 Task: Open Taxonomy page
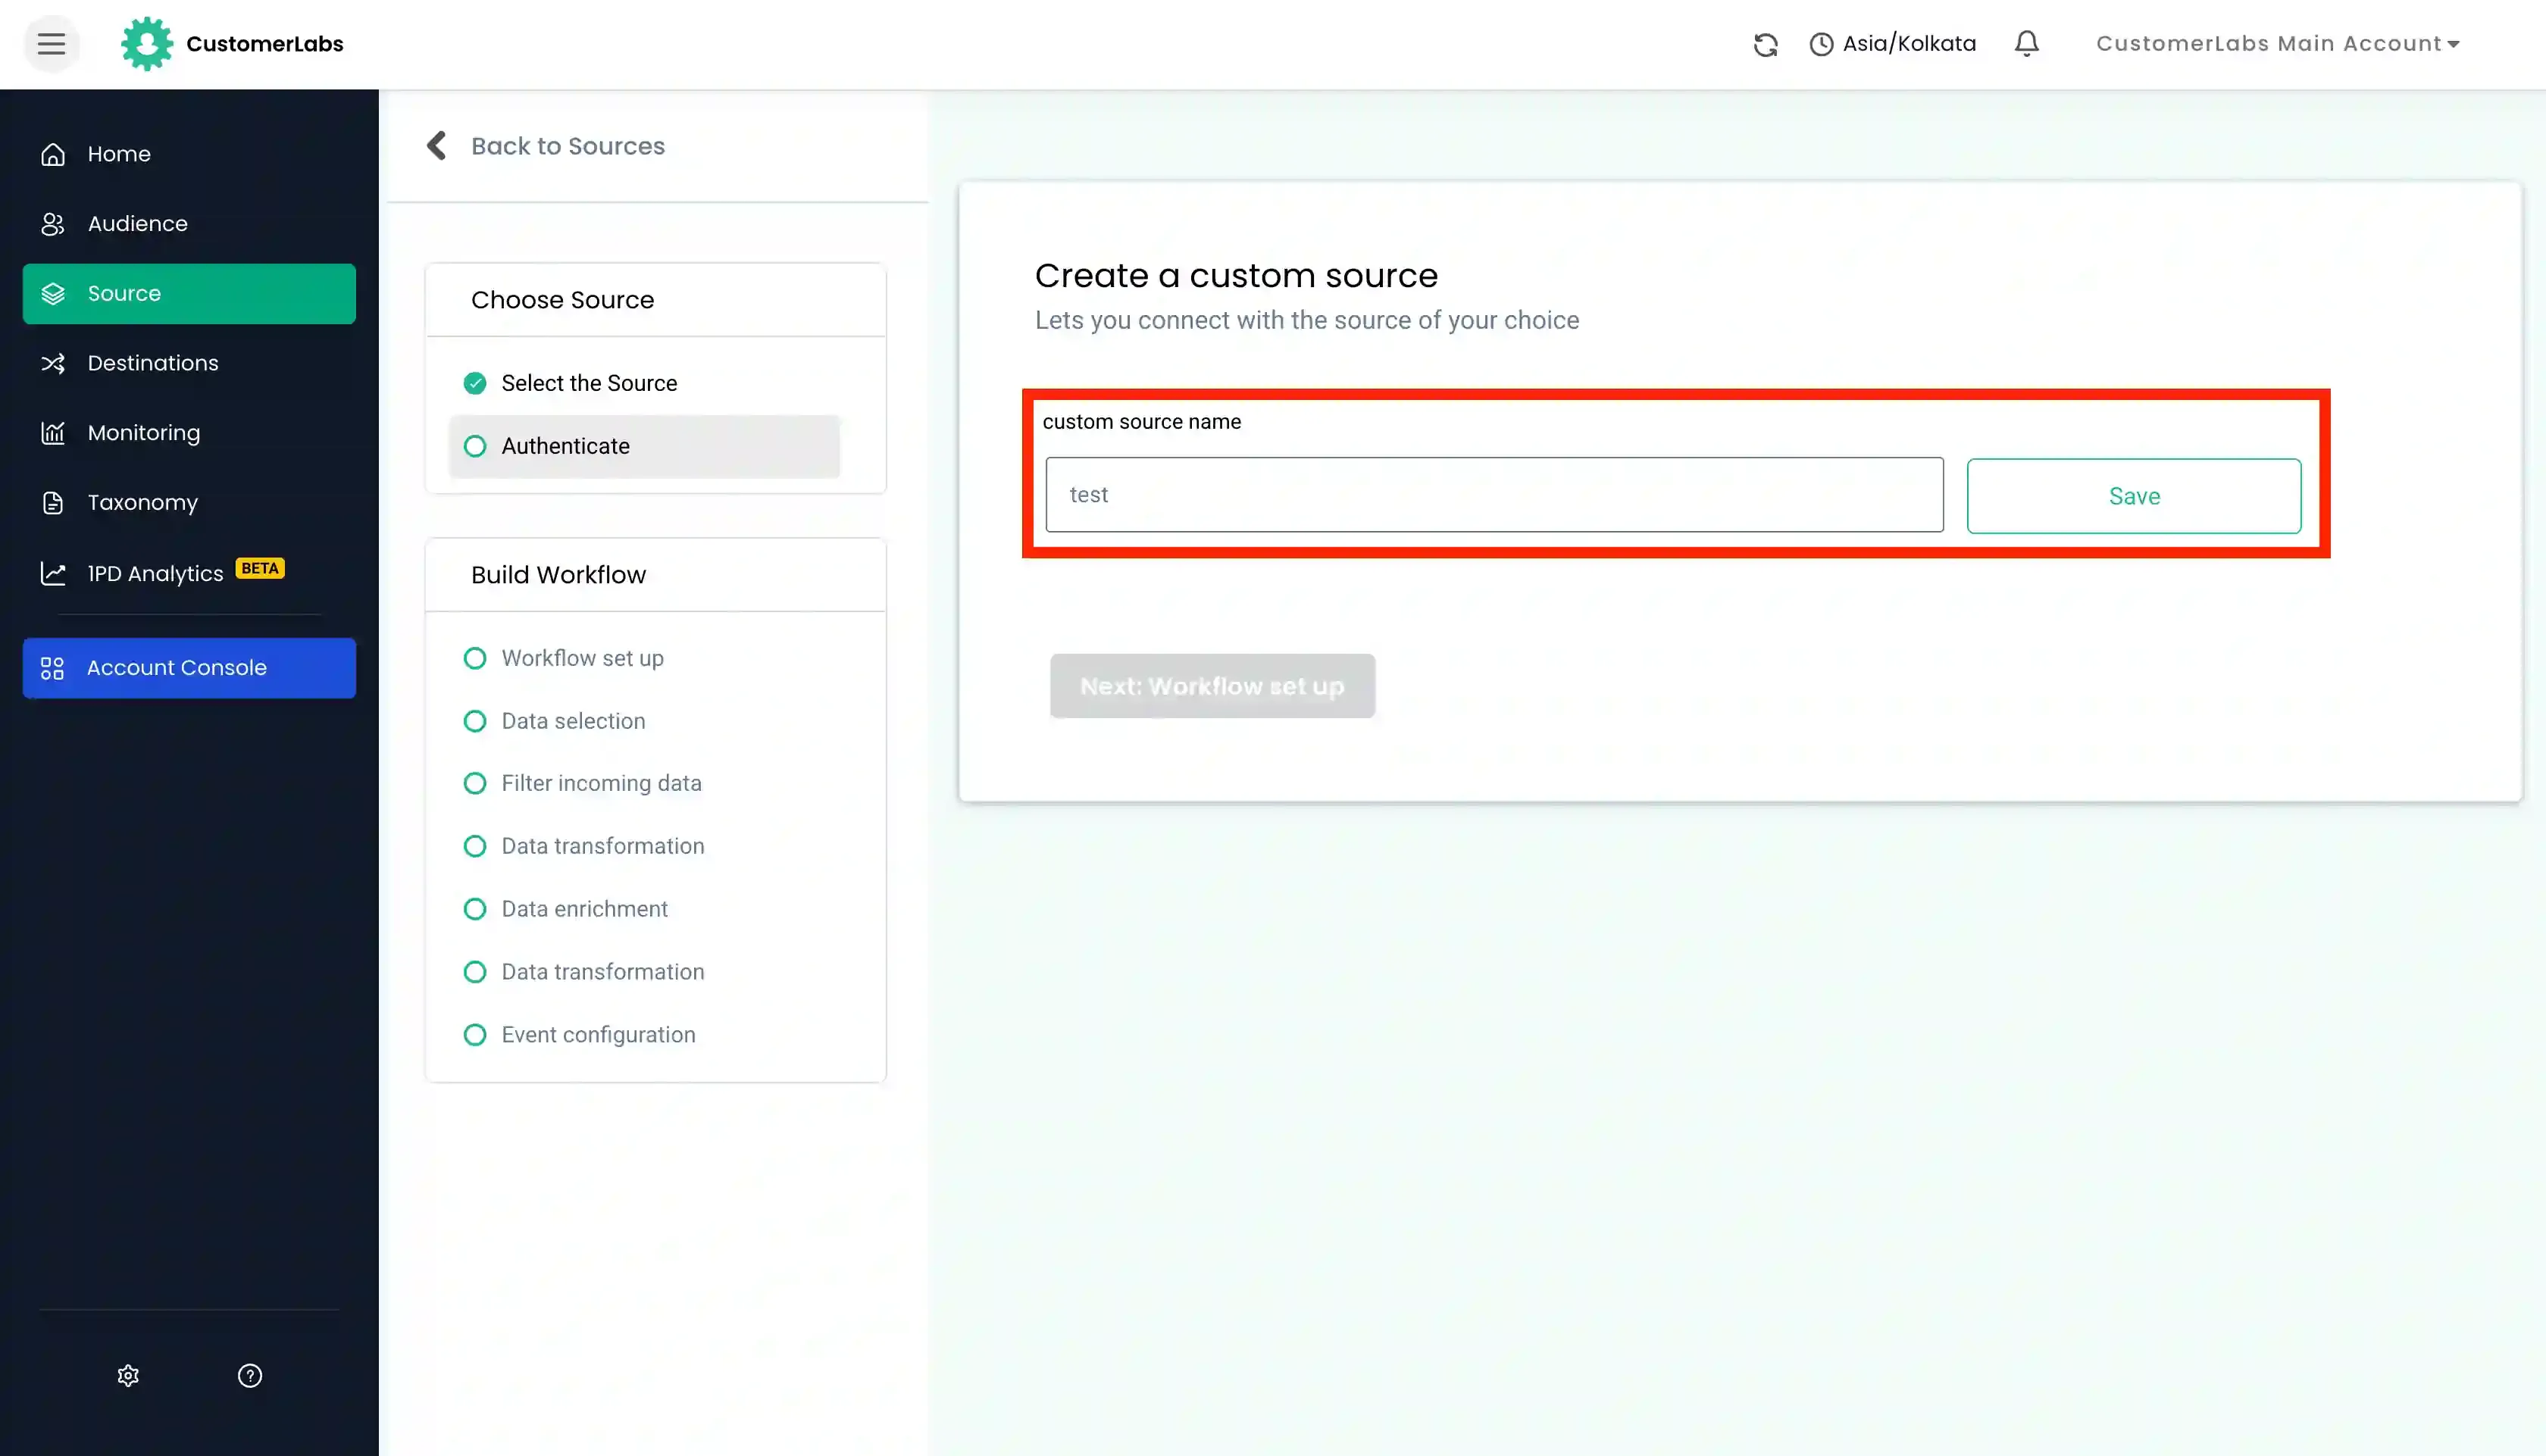(189, 503)
